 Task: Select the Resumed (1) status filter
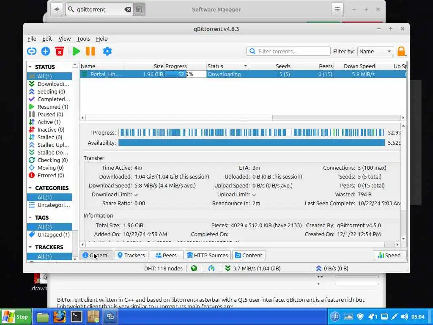coord(49,107)
